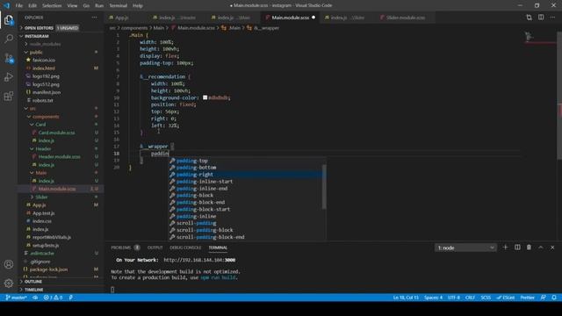The width and height of the screenshot is (562, 316).
Task: Click CRLF end of line selector
Action: [470, 298]
